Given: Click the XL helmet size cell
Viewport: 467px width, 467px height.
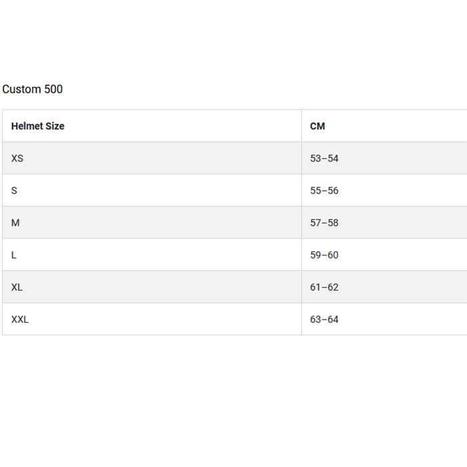Looking at the screenshot, I should [x=17, y=288].
